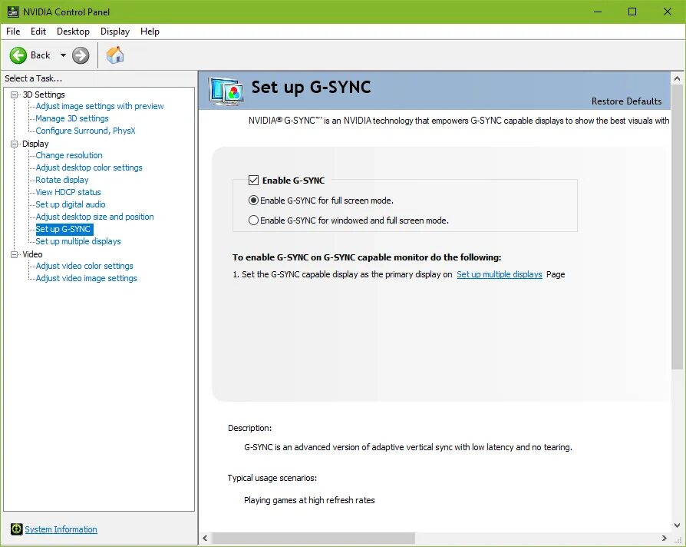This screenshot has height=547, width=686.
Task: Click the horizontal scrollbar left arrow
Action: [205, 538]
